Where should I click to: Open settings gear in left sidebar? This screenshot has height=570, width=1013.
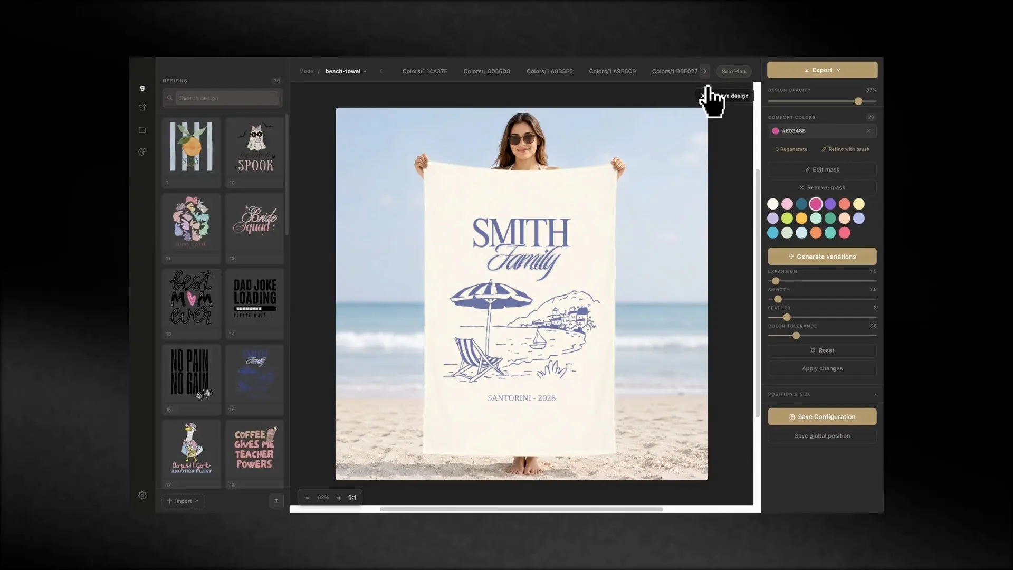pyautogui.click(x=142, y=495)
